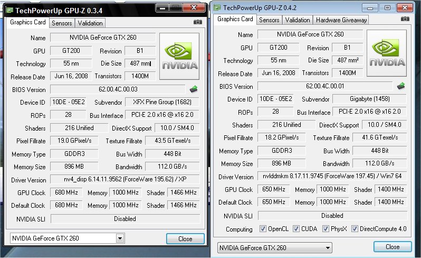The image size is (421, 258).
Task: Click Memory Size 896 MB field in GPU-Z 0.3.4
Action: pyautogui.click(x=74, y=167)
